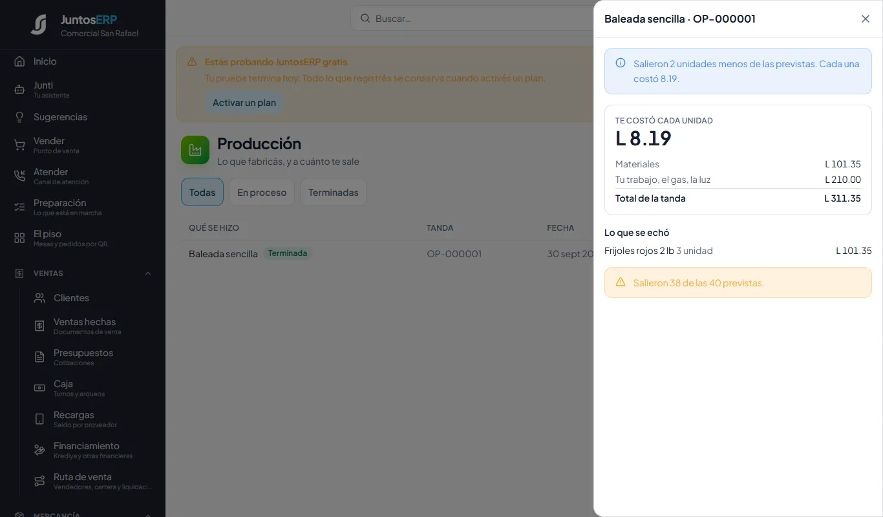Screen dimensions: 883x517
Task: Open Inicio home icon in sidebar
Action: click(x=19, y=61)
